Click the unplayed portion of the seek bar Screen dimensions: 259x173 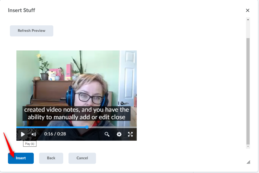point(111,127)
